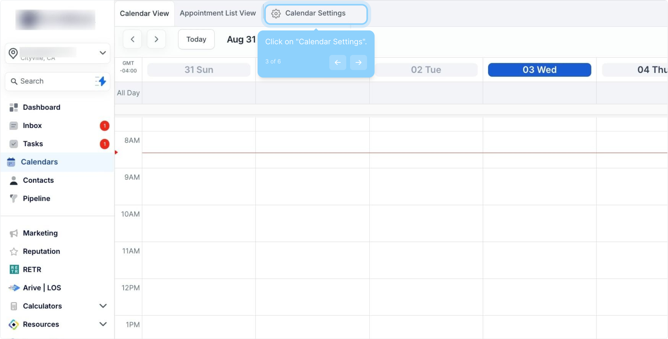Switch to Appointment List View tab
This screenshot has width=668, height=339.
[x=218, y=13]
